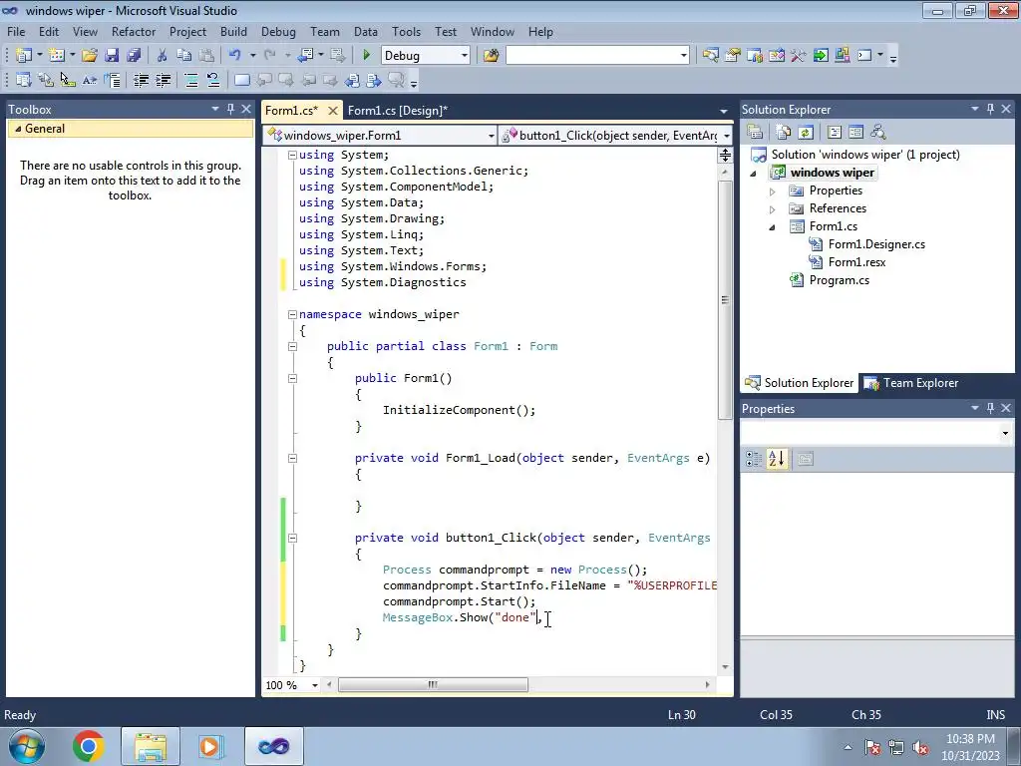Open the Command Window toolbar icon
Screen dimensions: 1021x766
[x=864, y=56]
